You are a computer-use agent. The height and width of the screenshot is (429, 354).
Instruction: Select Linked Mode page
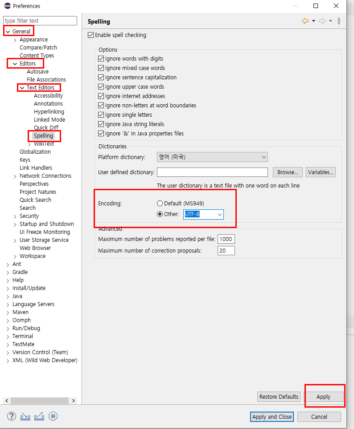[49, 119]
